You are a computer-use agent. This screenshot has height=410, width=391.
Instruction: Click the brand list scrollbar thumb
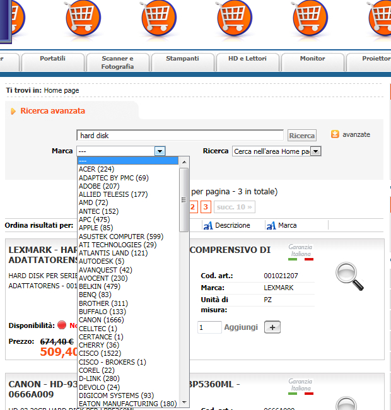click(x=184, y=200)
